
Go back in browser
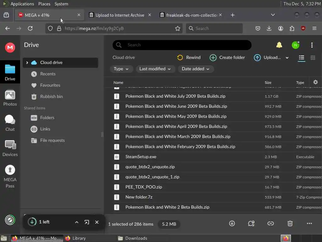(x=8, y=28)
